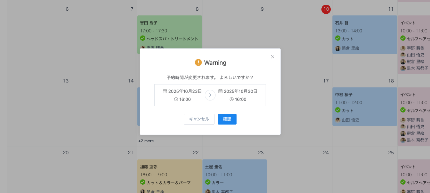Click the orange warning exclamation icon
430x193 pixels.
(198, 62)
